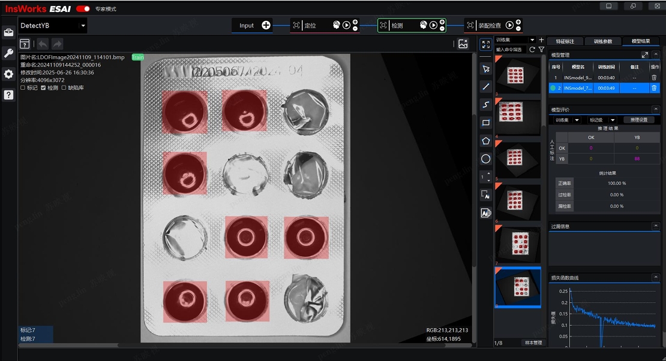Delete the selected INSmodel_7 model row

654,88
